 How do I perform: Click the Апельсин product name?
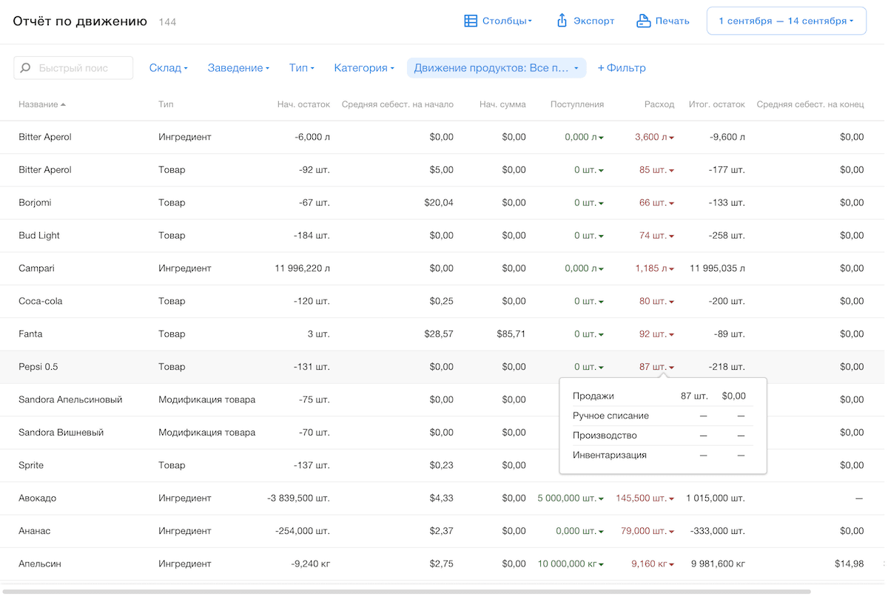click(x=40, y=564)
